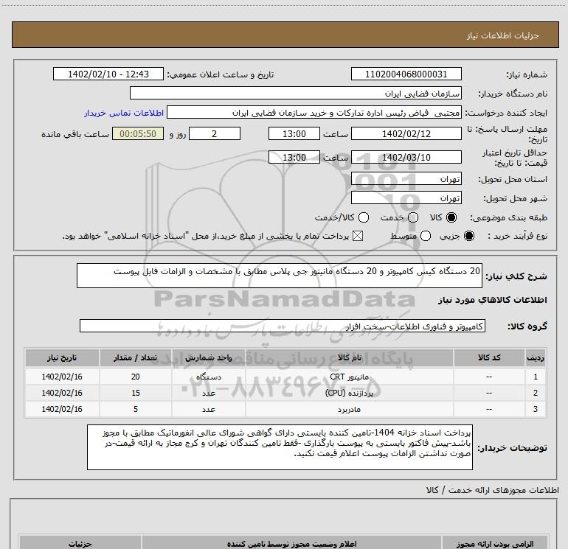Click the اطلاعات مجوزهای ارائه خدمت / کالا heading
The width and height of the screenshot is (568, 549).
click(492, 490)
